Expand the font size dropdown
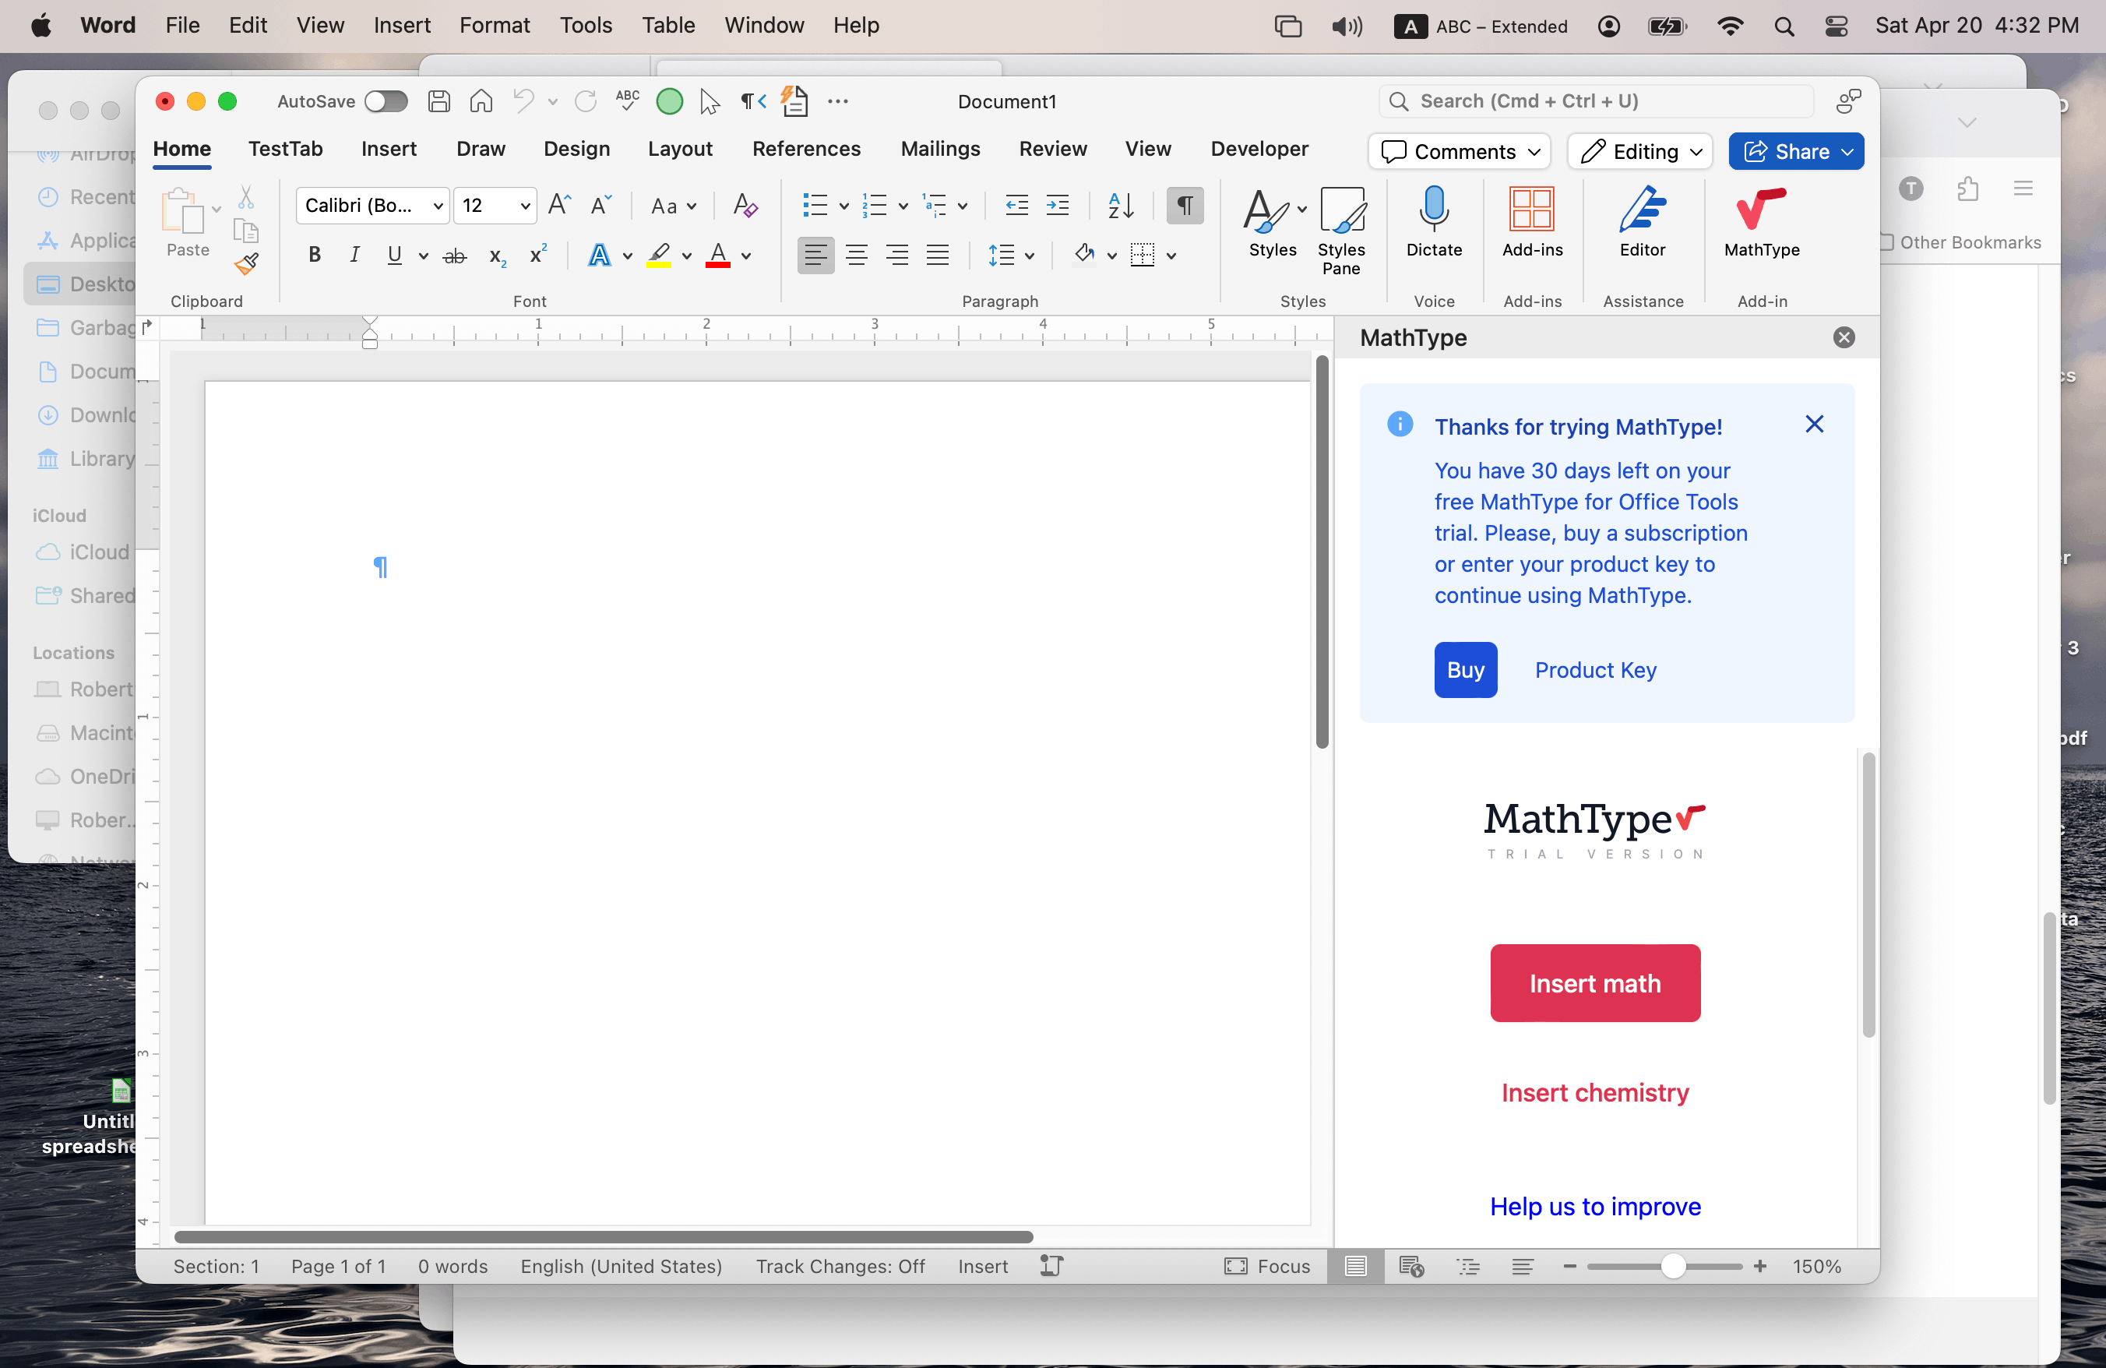Viewport: 2106px width, 1368px height. coord(525,206)
